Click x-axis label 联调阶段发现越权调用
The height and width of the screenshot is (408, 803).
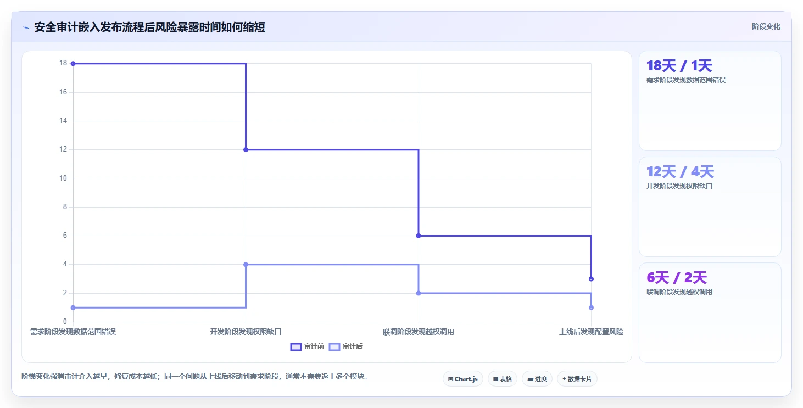pyautogui.click(x=419, y=332)
